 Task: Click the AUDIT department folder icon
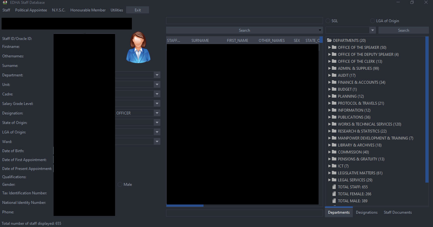pos(334,75)
